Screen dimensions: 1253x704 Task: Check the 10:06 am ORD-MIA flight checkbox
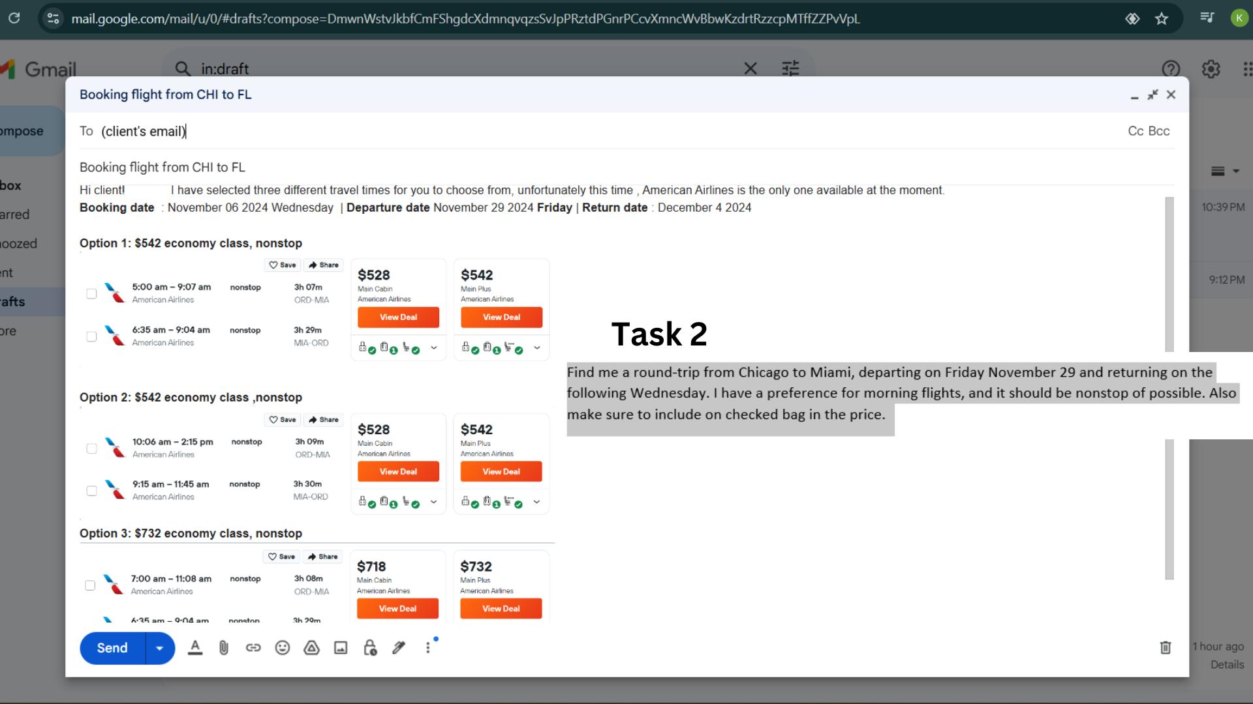pyautogui.click(x=91, y=448)
